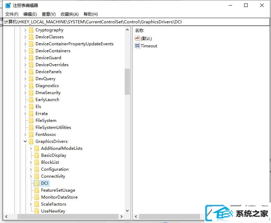Expand the Cryptography key
The height and width of the screenshot is (223, 271).
(x=25, y=30)
